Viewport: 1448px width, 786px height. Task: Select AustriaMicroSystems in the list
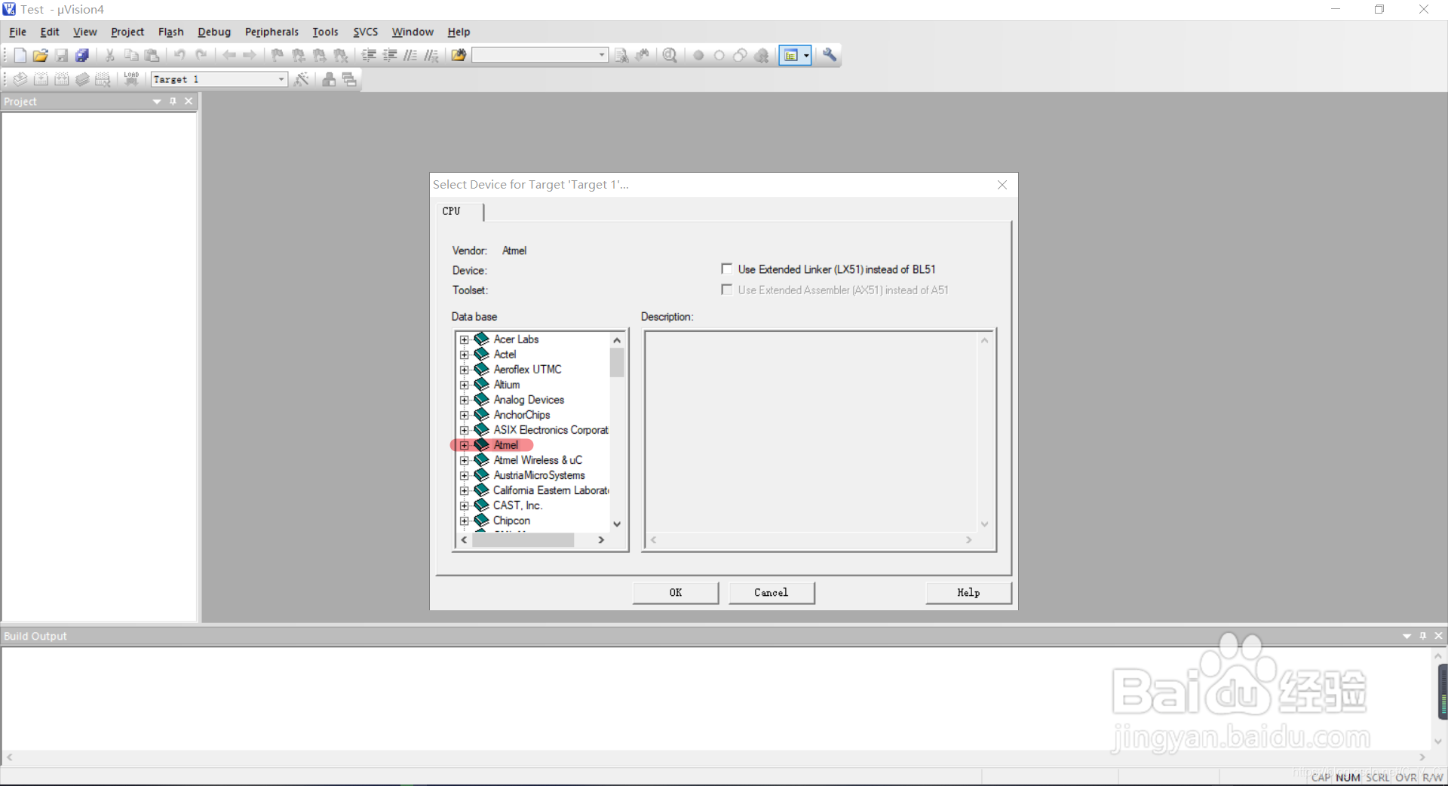539,475
